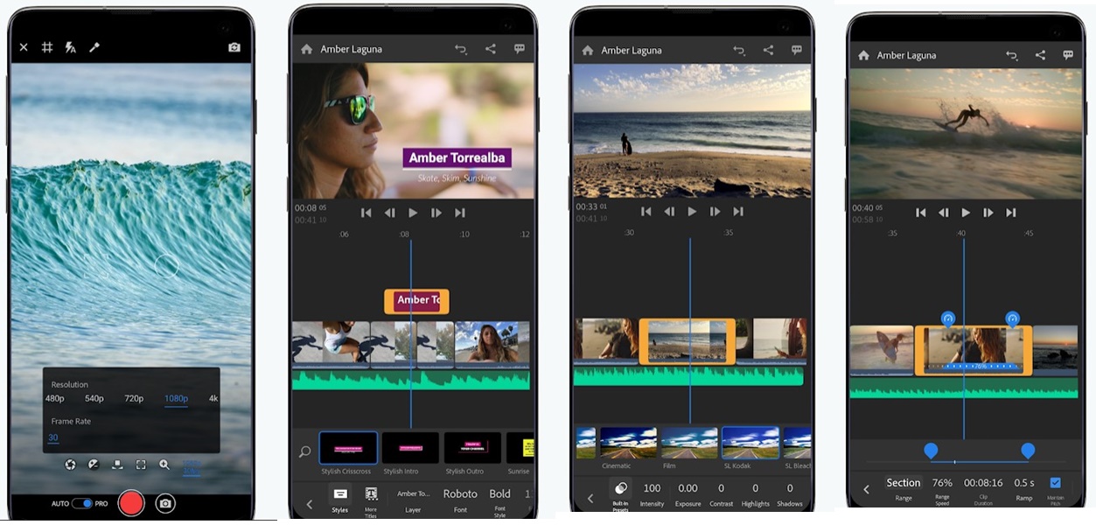Toggle the grid overlay icon on camera screen
Image resolution: width=1096 pixels, height=525 pixels.
coord(47,47)
